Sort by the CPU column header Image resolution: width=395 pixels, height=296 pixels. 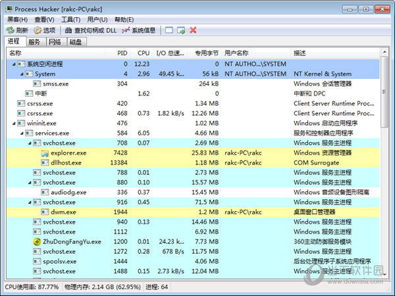141,53
